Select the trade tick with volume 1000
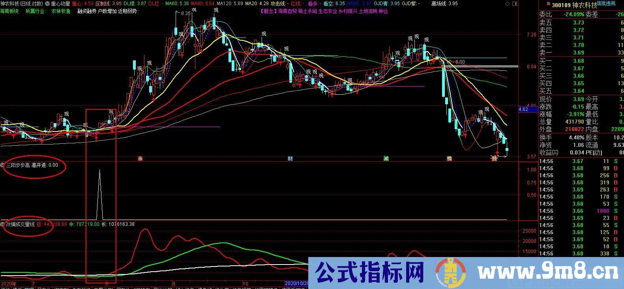The height and width of the screenshot is (289, 624). click(x=581, y=211)
